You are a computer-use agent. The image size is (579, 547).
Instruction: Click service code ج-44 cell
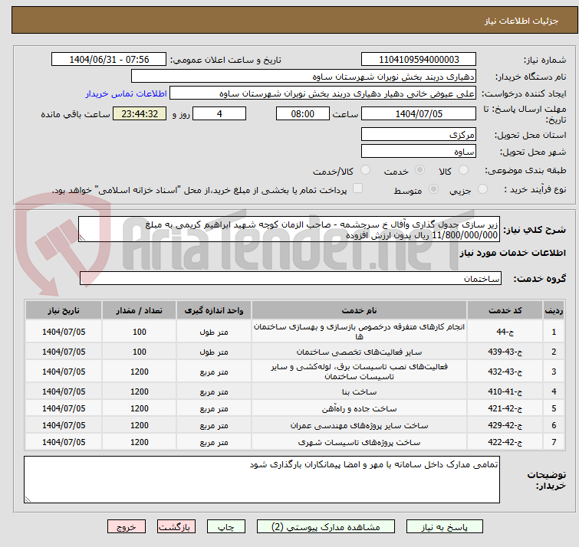pos(505,332)
